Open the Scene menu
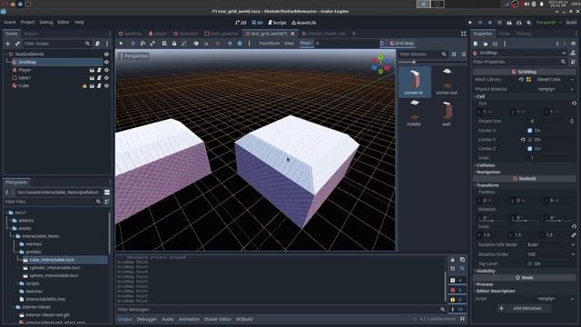 (x=10, y=22)
